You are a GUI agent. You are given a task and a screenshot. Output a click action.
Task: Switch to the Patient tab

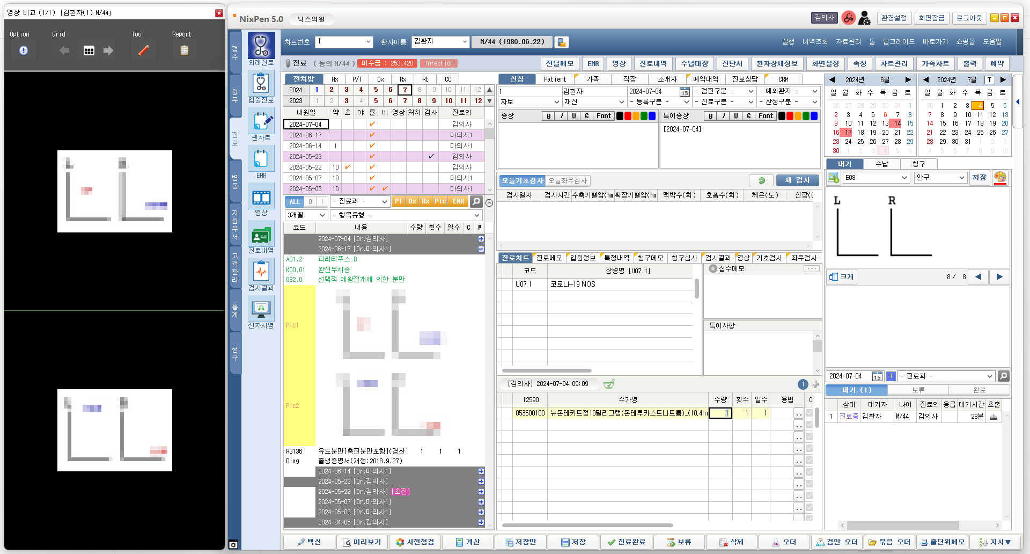pos(555,79)
